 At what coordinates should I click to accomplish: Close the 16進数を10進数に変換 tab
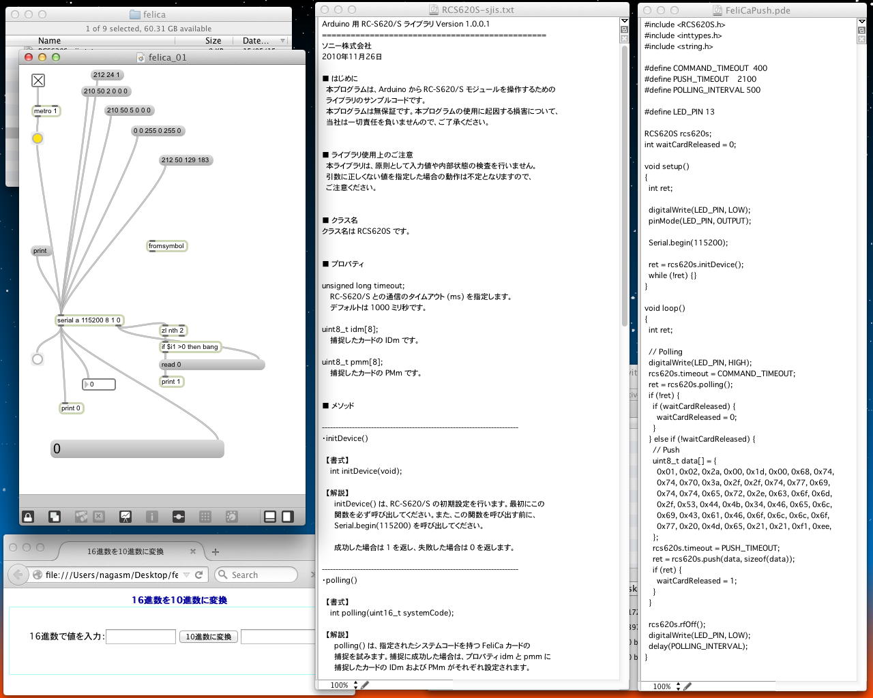193,551
